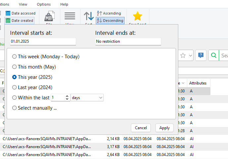Click the gold star Save/Load icon
Screen dimensions: 228x159
pyautogui.click(x=138, y=16)
